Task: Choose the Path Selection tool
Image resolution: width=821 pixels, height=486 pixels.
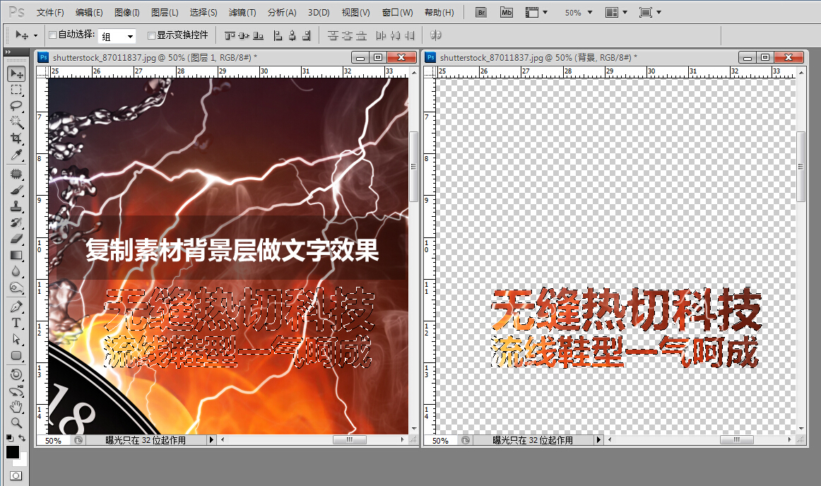Action: 17,339
